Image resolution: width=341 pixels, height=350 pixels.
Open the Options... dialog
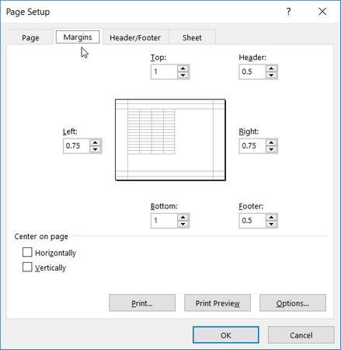point(293,303)
